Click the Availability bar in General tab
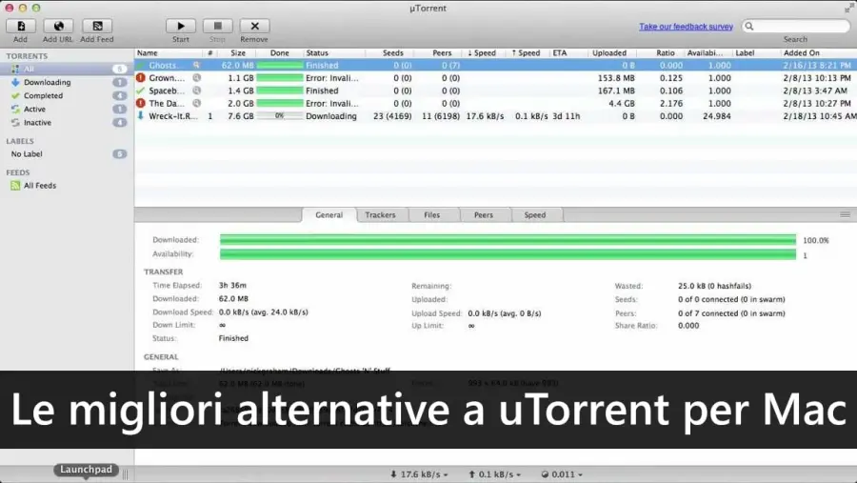The width and height of the screenshot is (857, 483). [x=508, y=253]
